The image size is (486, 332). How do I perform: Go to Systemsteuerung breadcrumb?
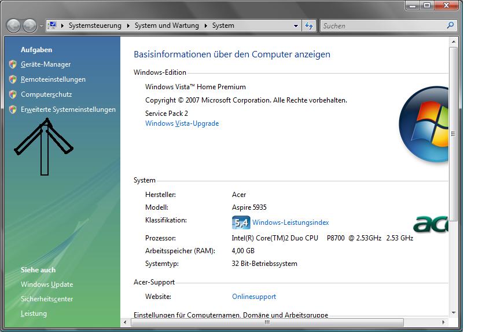(x=95, y=25)
